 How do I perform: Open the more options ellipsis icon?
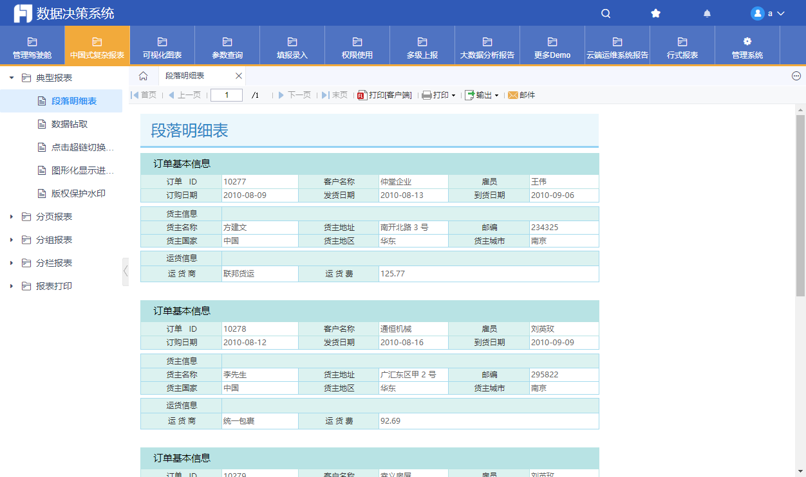coord(796,76)
